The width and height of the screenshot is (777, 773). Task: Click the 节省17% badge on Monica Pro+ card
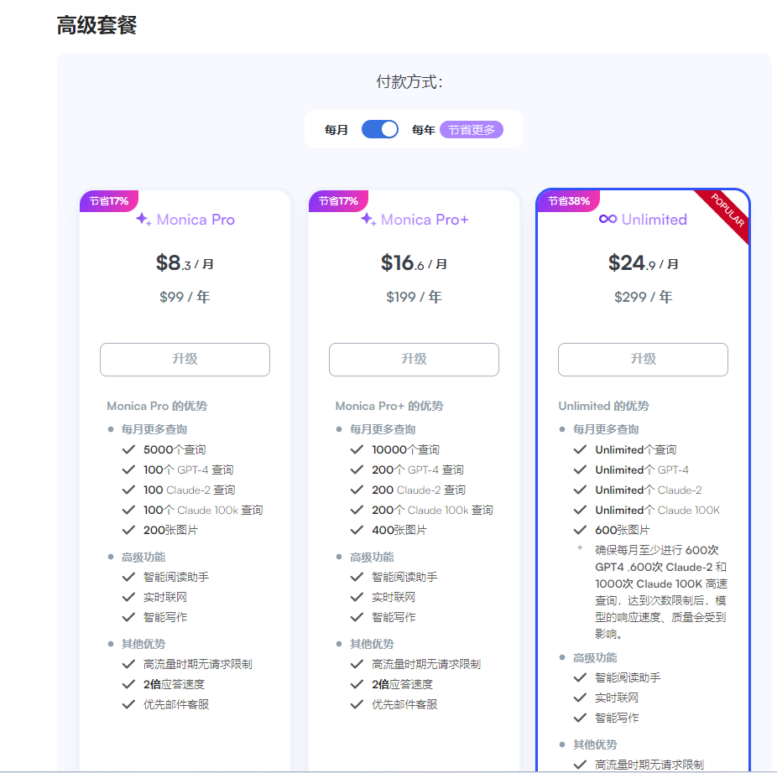[x=337, y=201]
